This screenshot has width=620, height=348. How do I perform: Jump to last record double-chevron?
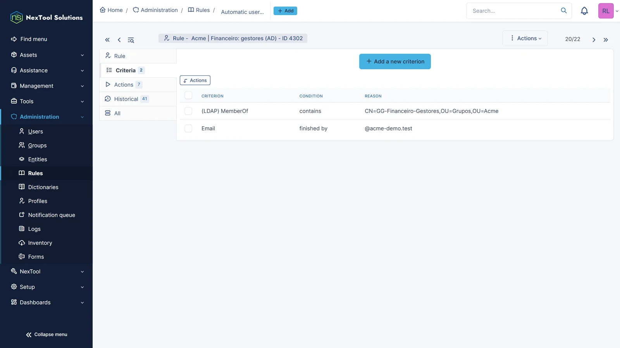[x=606, y=39]
